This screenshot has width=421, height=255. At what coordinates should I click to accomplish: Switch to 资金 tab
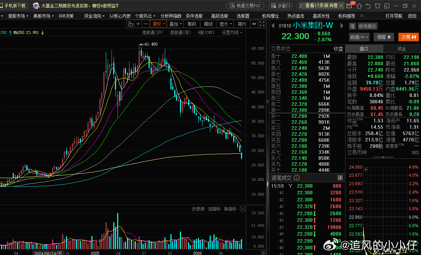coord(402,49)
